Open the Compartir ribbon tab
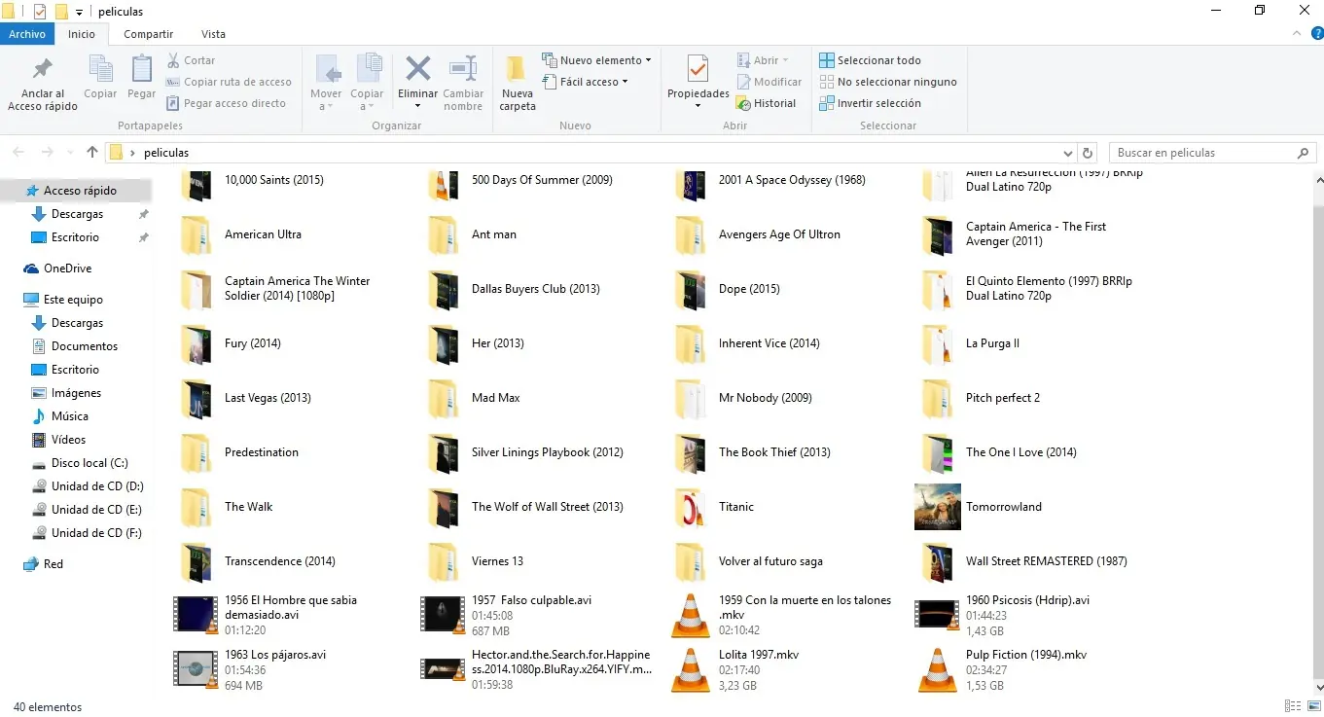Screen dimensions: 1324x717 click(148, 34)
